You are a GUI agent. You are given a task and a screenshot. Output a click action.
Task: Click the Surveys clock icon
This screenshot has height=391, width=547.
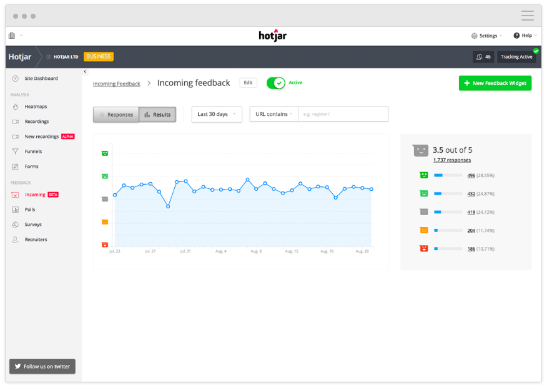[16, 224]
